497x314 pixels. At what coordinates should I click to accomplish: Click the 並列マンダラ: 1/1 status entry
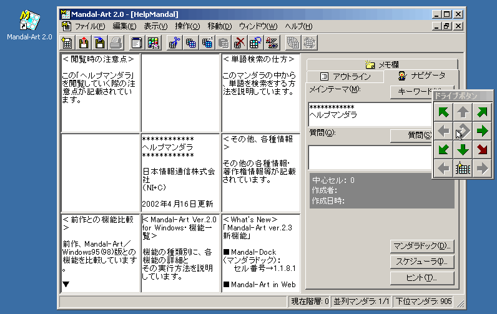pos(361,302)
